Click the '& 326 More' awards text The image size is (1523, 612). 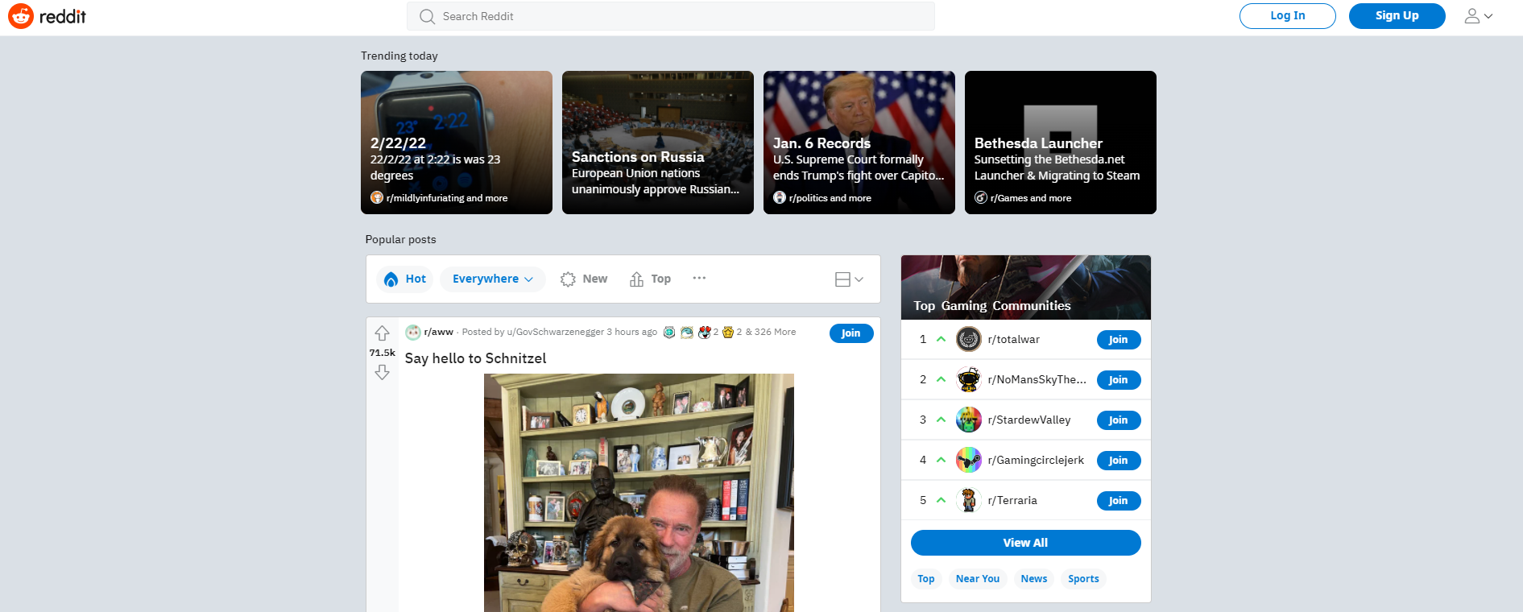[771, 332]
